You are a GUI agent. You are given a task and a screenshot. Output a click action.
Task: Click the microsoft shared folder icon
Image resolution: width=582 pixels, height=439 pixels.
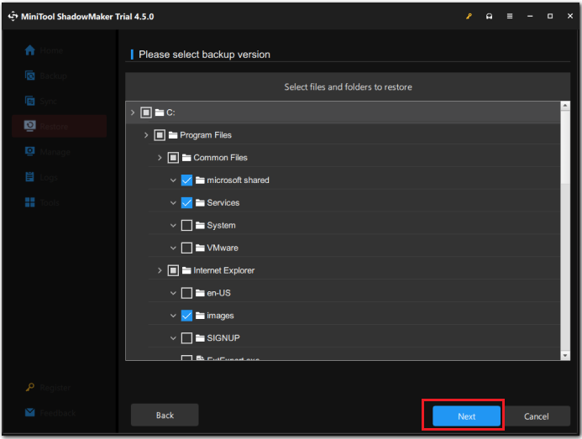point(200,180)
